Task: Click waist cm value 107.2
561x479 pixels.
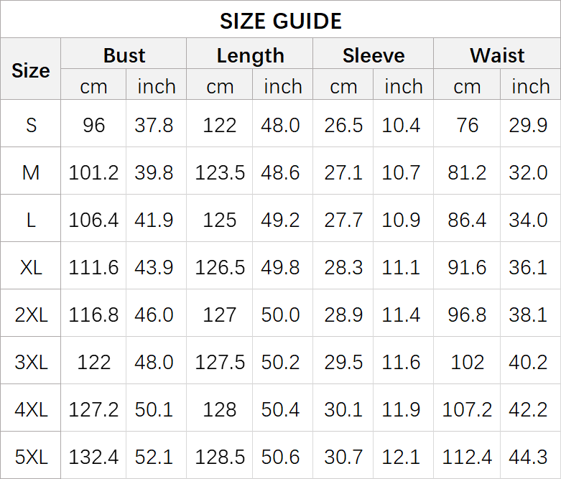Action: 467,409
